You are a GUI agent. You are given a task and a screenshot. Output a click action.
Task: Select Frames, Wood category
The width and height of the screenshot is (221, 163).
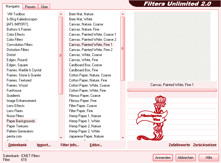pos(17,85)
